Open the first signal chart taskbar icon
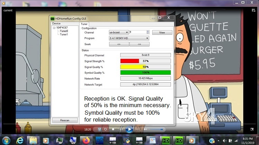Viewport: 259px width, 145px height. tap(113, 141)
